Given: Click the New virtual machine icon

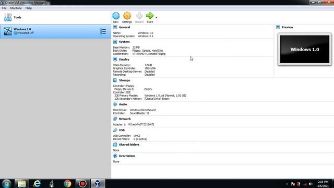Looking at the screenshot, I should pos(116,16).
